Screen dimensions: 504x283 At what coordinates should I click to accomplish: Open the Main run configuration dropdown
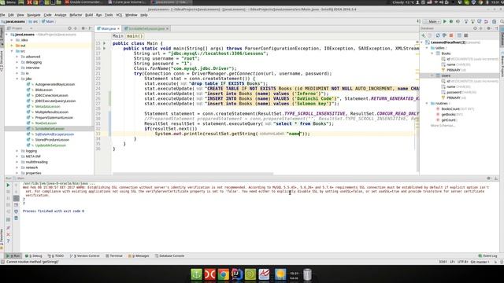point(432,21)
